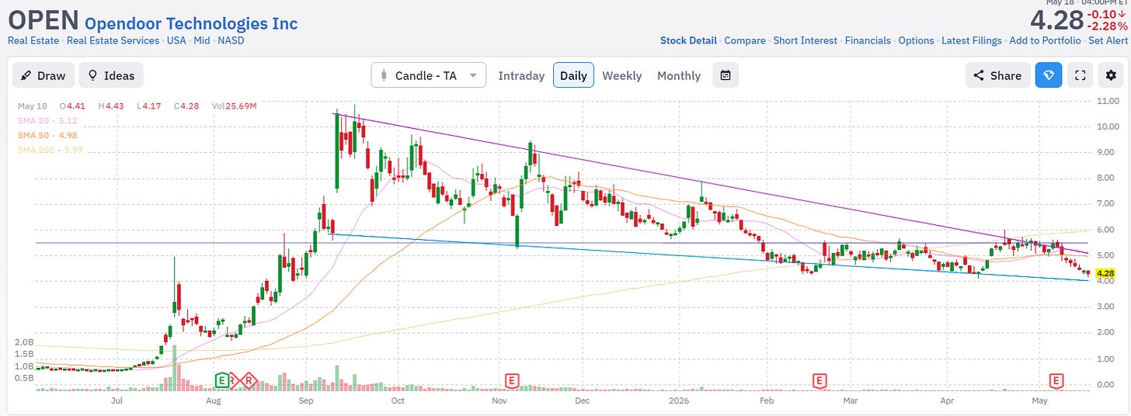Screen dimensions: 1131x416
Task: Click the blue diamond premium icon
Action: tap(1048, 75)
